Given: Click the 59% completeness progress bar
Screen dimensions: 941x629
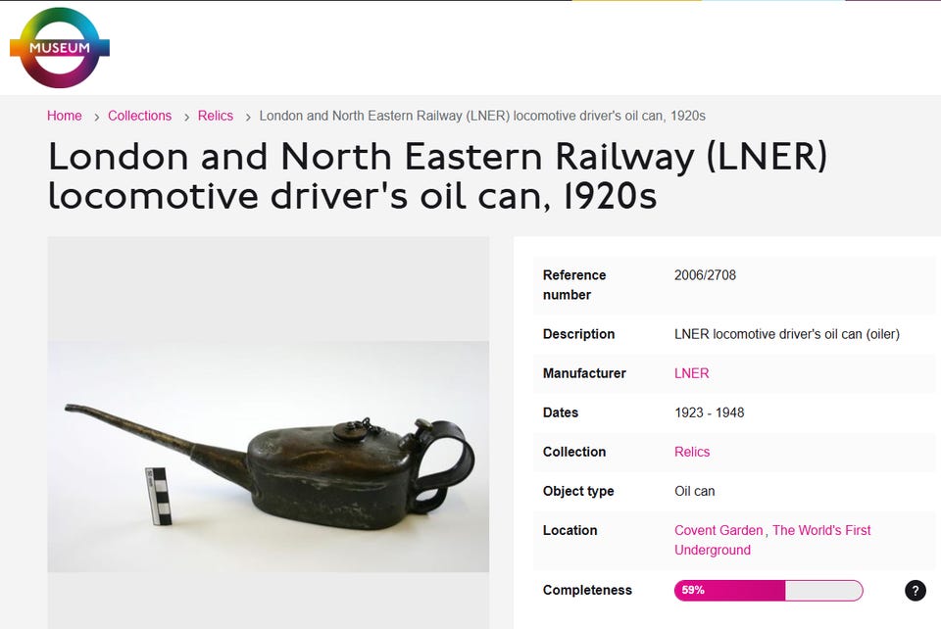Looking at the screenshot, I should [x=768, y=590].
